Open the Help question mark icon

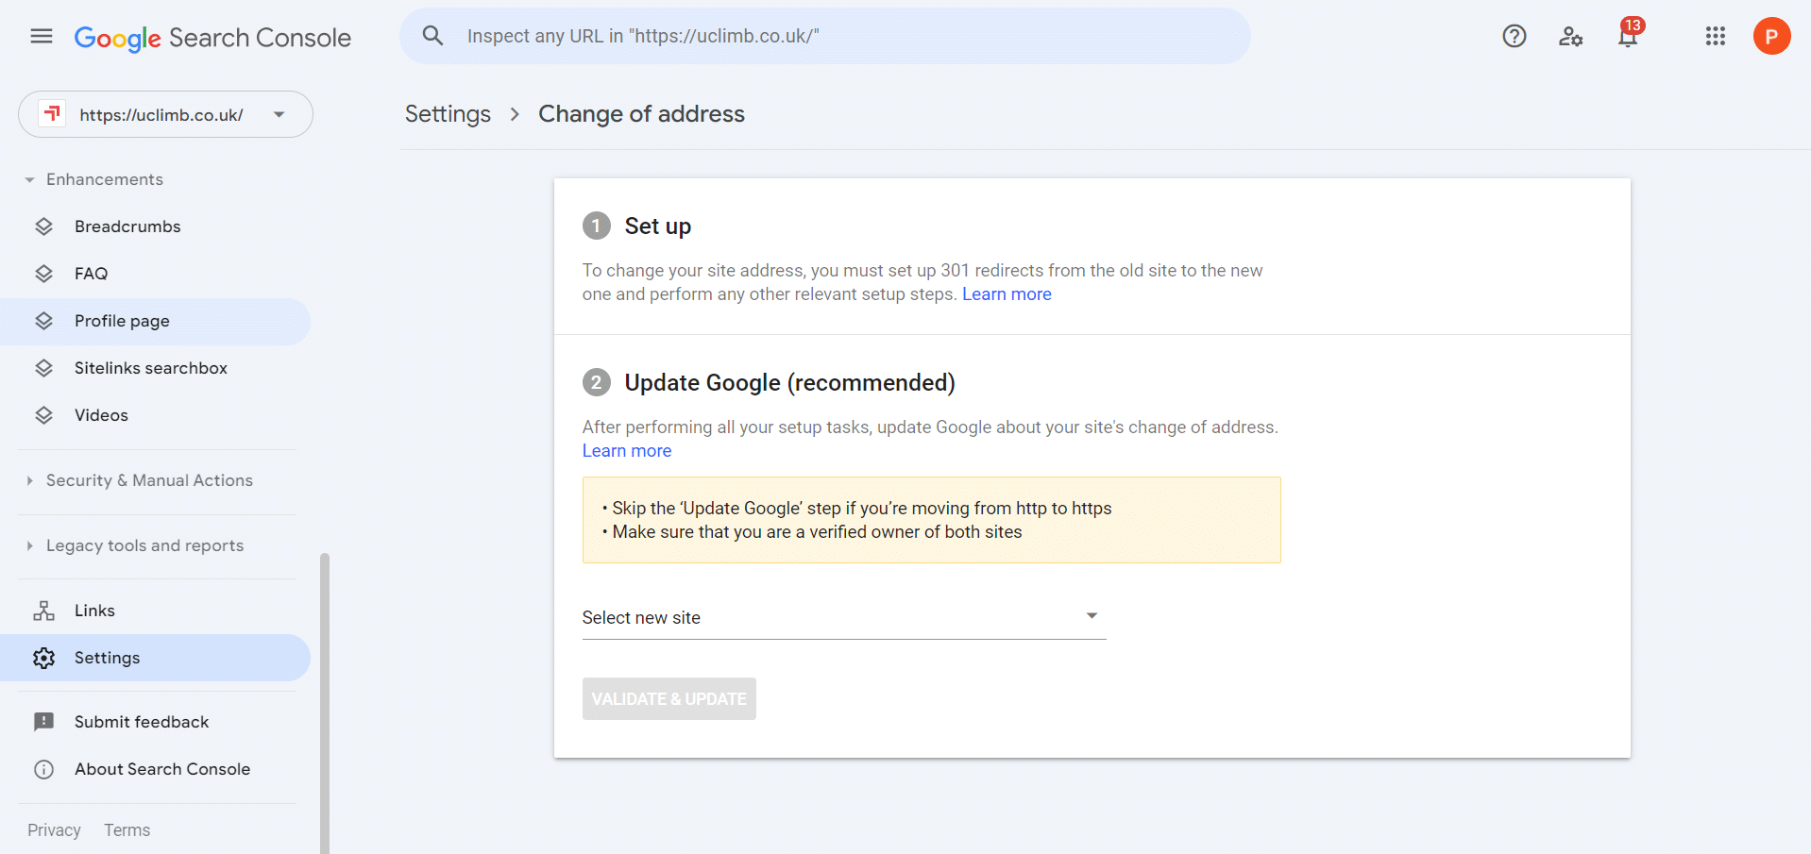1514,36
